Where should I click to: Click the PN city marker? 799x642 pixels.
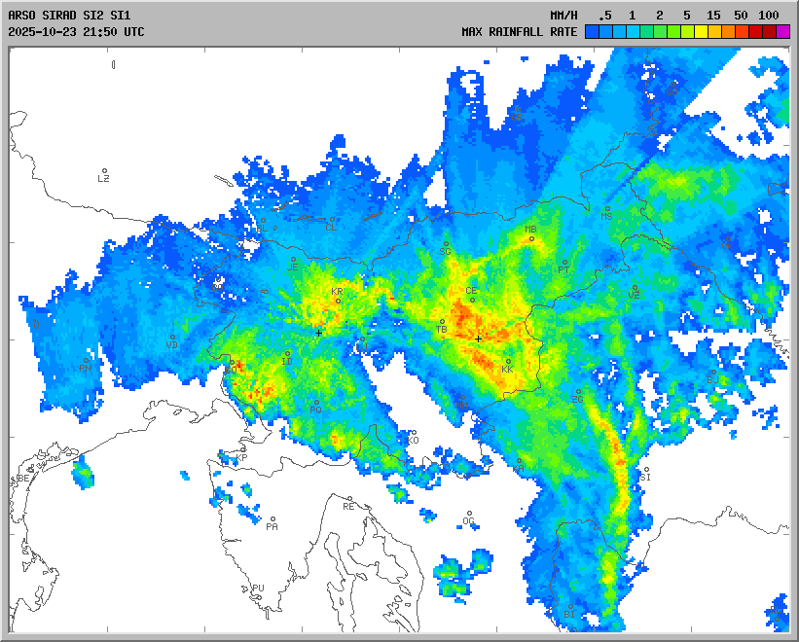tap(86, 360)
